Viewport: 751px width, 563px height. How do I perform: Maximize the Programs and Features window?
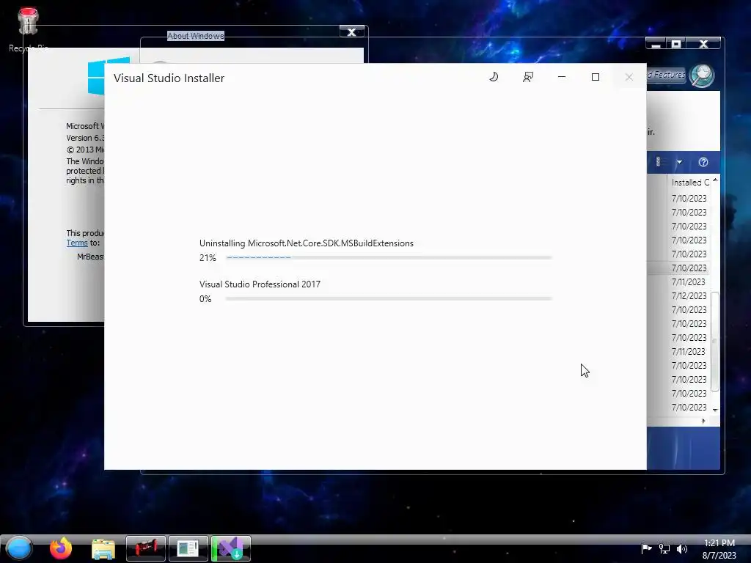(676, 44)
